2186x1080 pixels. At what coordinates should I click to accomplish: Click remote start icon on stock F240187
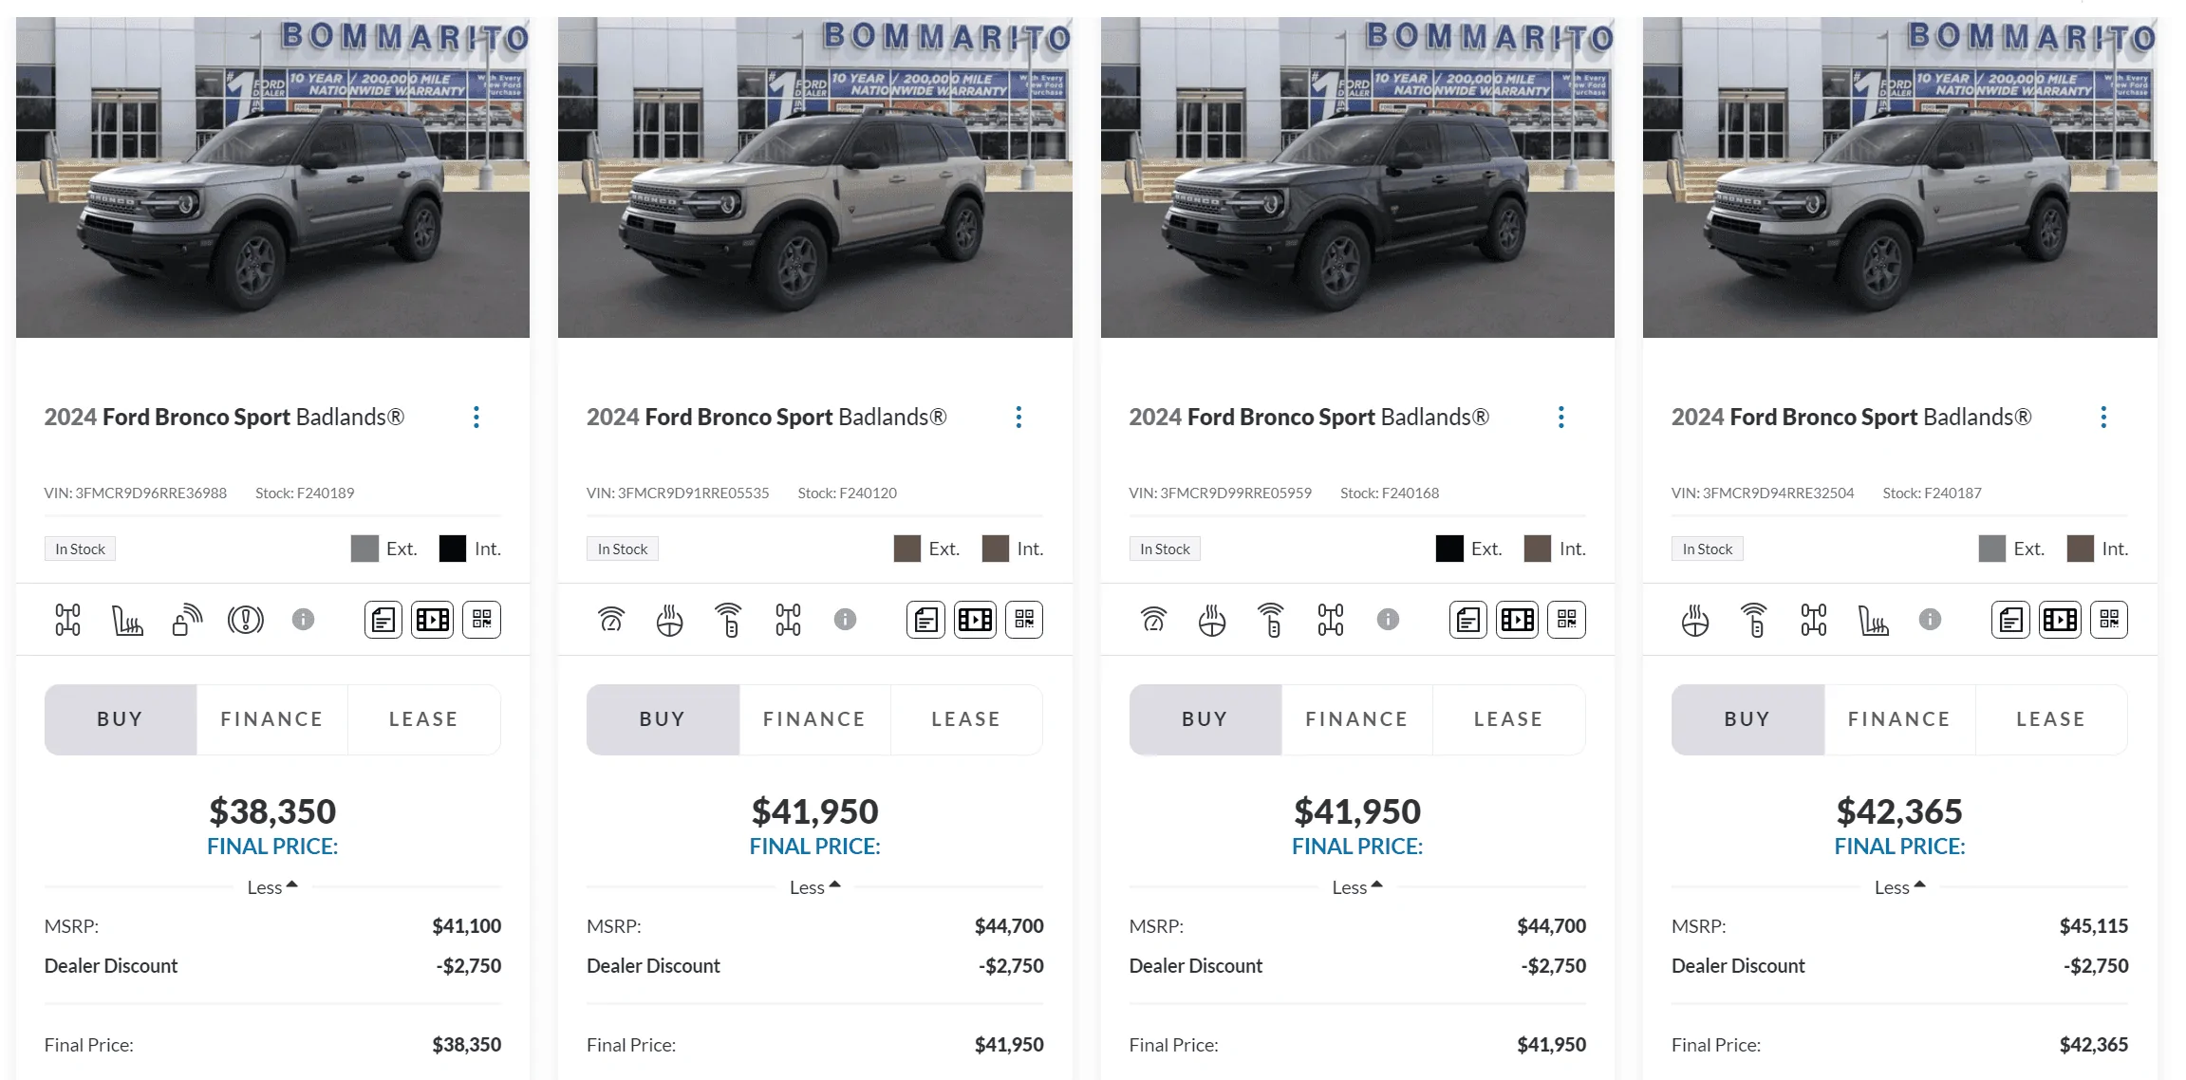click(x=1754, y=621)
